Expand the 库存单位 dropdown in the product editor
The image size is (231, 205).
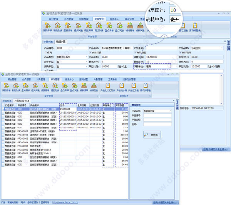87,62
